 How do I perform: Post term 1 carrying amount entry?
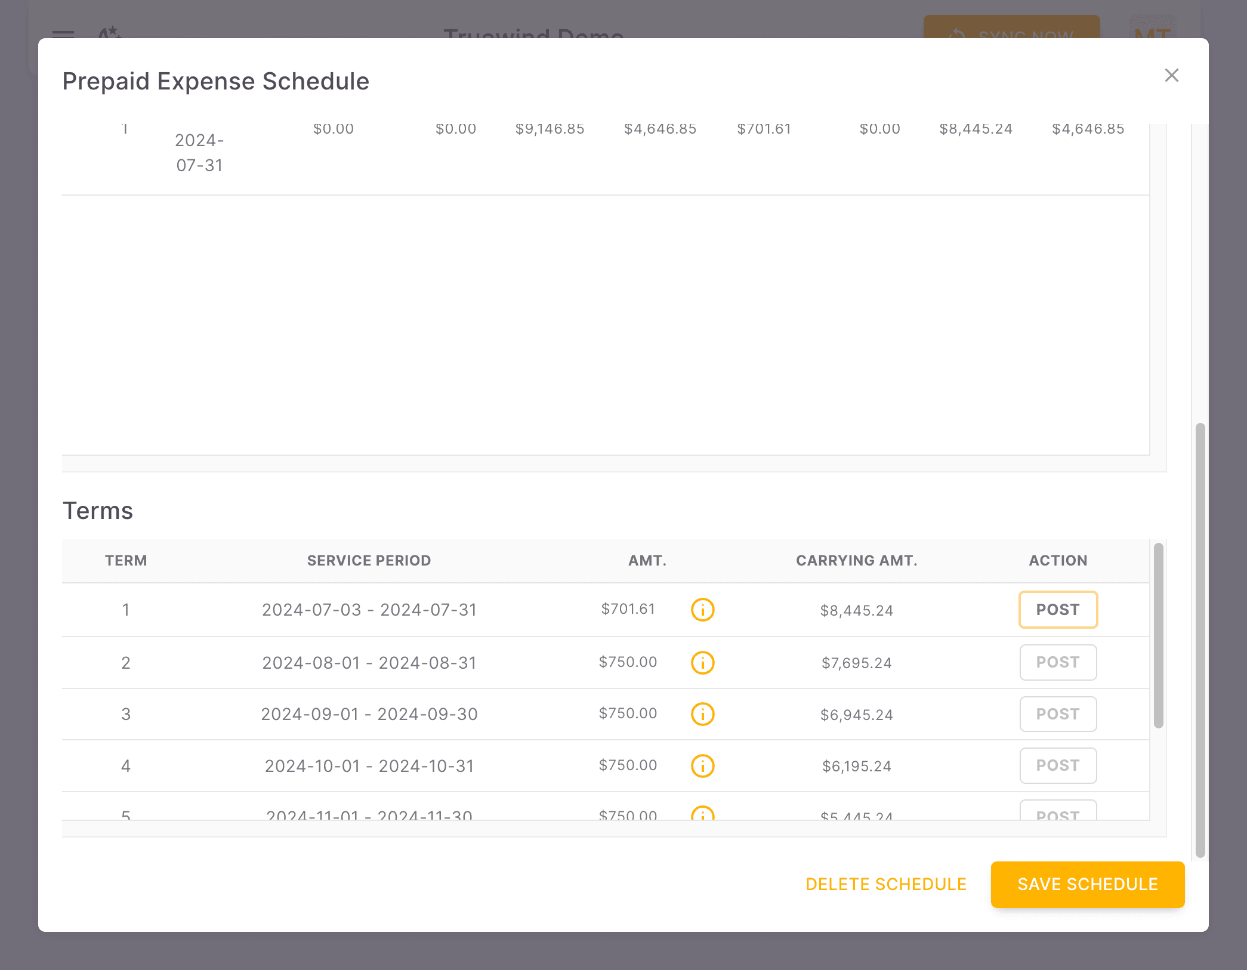1058,610
